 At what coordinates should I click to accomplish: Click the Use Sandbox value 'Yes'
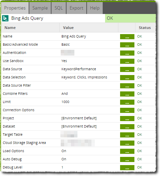tap(64, 61)
